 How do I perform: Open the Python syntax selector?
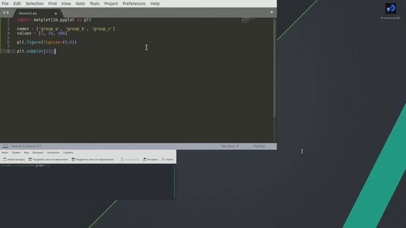coord(259,146)
